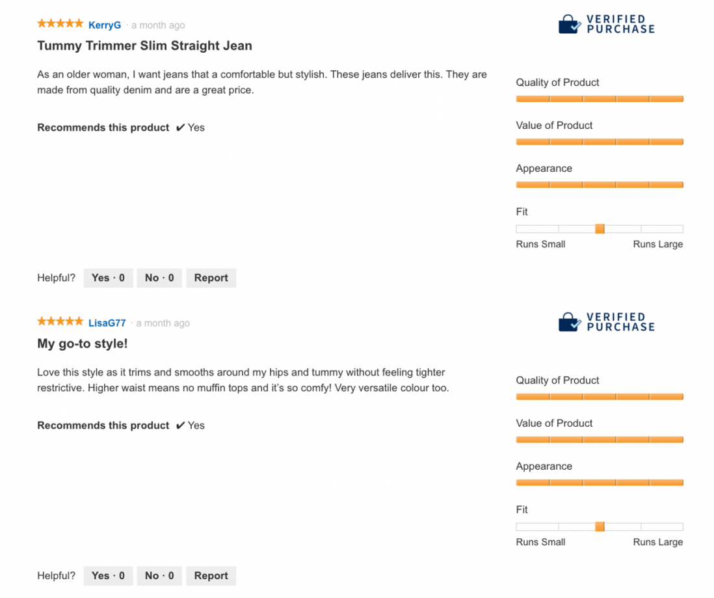Click Verified Purchase badge on KerryG's review
Viewport: 714px width, 598px height.
(x=606, y=24)
